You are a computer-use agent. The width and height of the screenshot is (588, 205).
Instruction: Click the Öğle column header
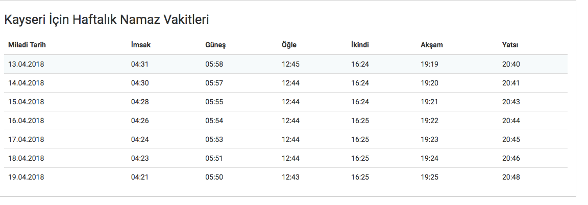[289, 45]
